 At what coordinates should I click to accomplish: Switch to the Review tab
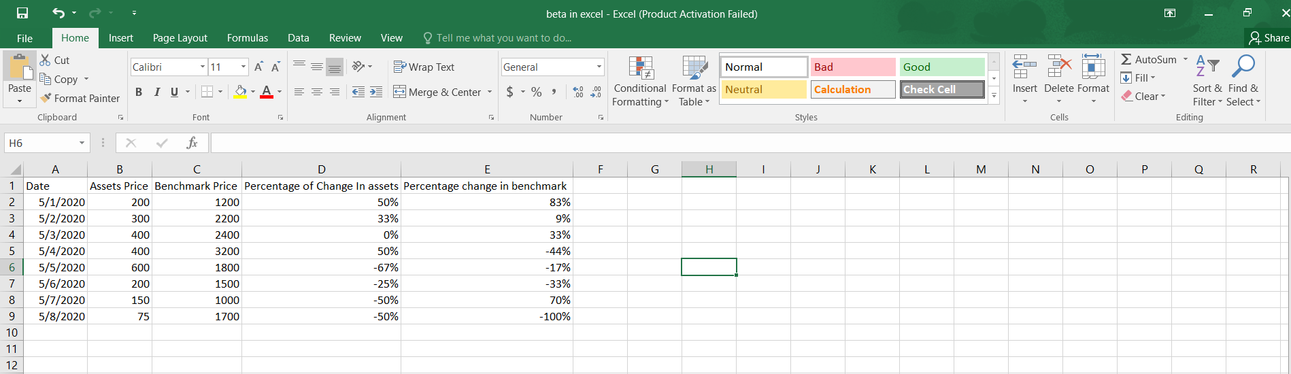(x=345, y=38)
